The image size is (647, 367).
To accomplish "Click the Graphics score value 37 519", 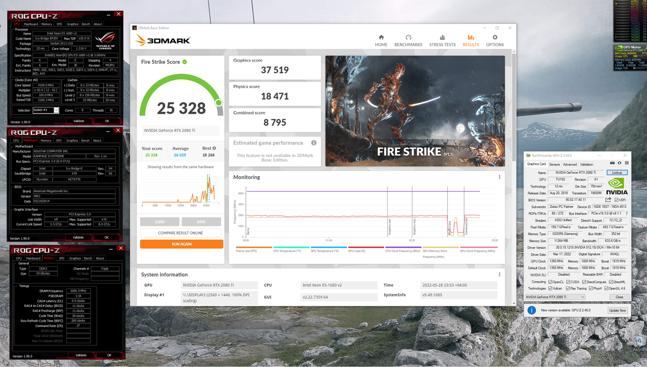I will point(274,70).
